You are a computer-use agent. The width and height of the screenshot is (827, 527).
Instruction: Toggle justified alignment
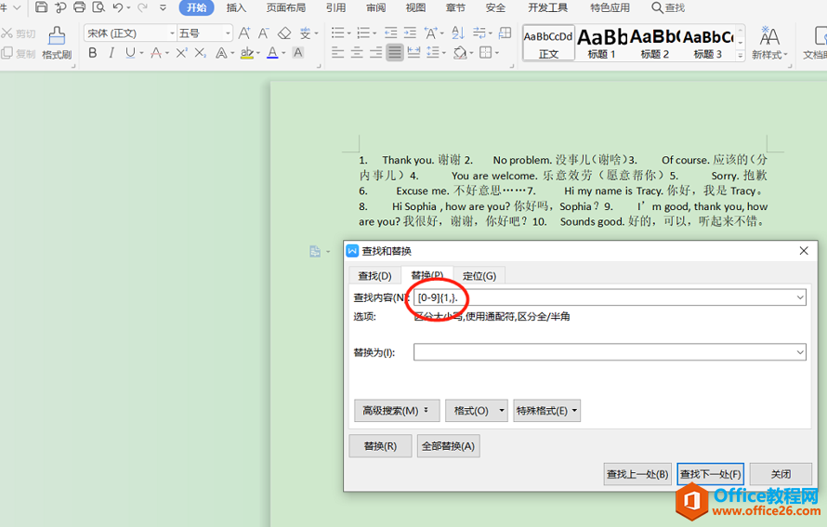395,53
